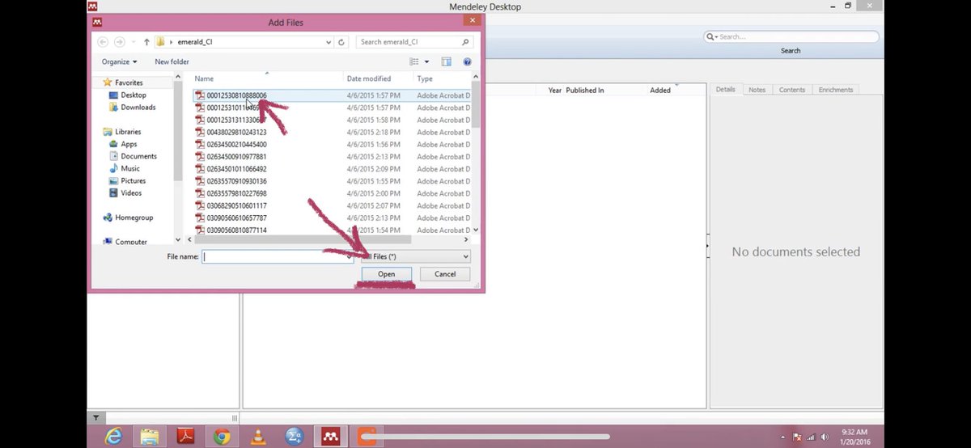Switch to Enrichments tab in Mendeley
This screenshot has height=448, width=971.
pos(836,90)
